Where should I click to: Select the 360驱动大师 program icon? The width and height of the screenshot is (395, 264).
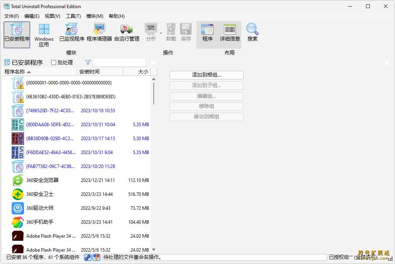coord(18,208)
